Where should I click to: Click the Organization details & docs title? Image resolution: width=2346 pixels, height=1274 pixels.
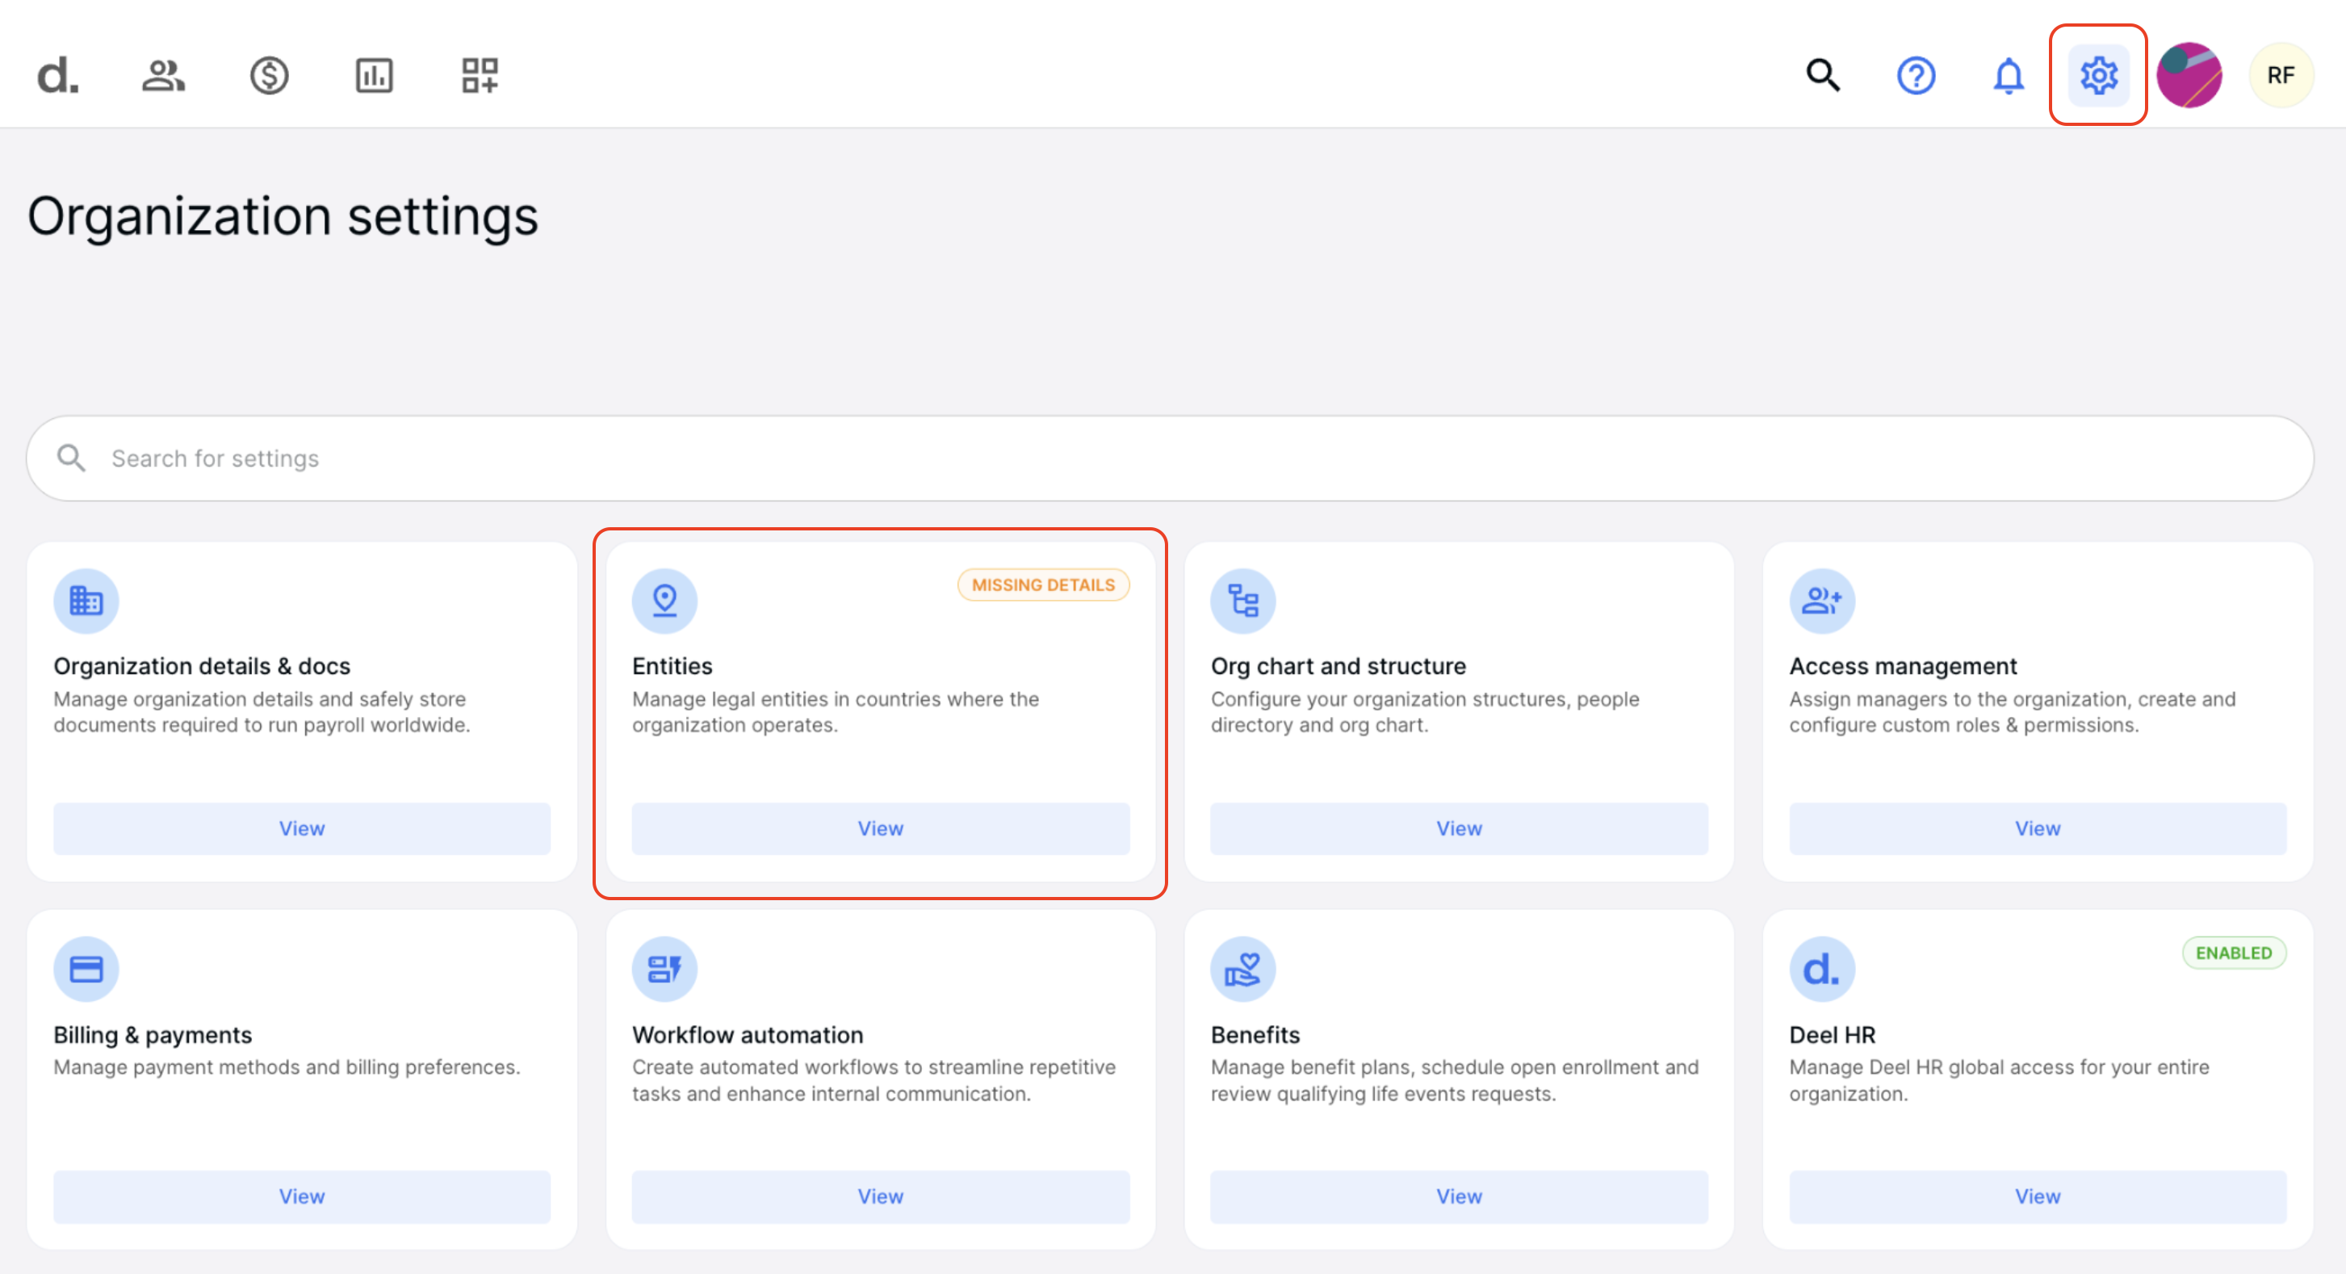[x=201, y=666]
